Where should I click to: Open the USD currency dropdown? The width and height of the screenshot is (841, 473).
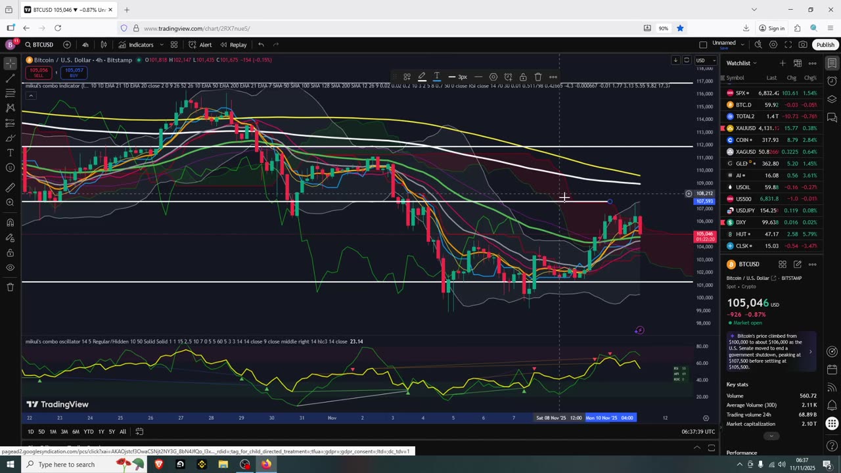click(704, 60)
